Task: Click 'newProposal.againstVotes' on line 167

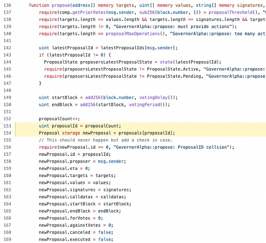Action: click(x=70, y=225)
